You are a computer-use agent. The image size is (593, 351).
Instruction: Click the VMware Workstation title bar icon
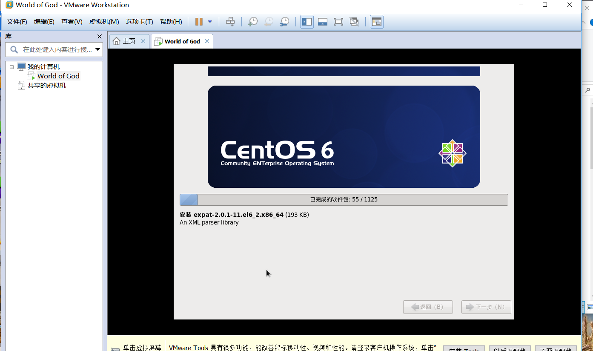[x=9, y=5]
